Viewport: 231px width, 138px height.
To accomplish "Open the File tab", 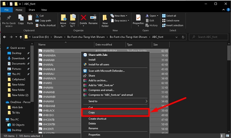I will tap(6, 10).
